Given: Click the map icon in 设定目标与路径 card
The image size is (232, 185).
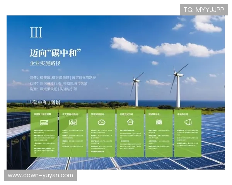Looking at the screenshot, I should (73, 123).
